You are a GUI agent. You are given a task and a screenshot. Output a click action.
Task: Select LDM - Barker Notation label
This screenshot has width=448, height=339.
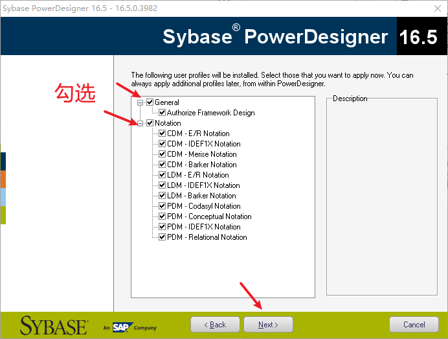coord(201,195)
